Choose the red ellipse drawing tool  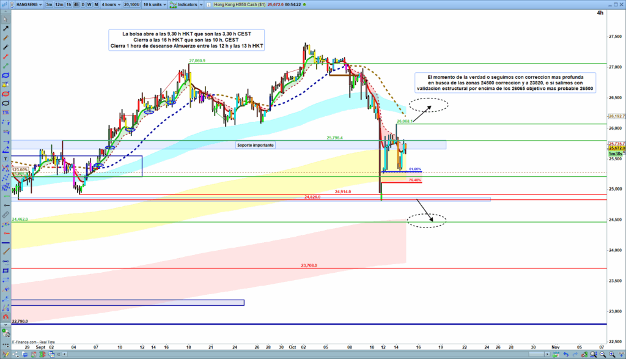pos(6,85)
